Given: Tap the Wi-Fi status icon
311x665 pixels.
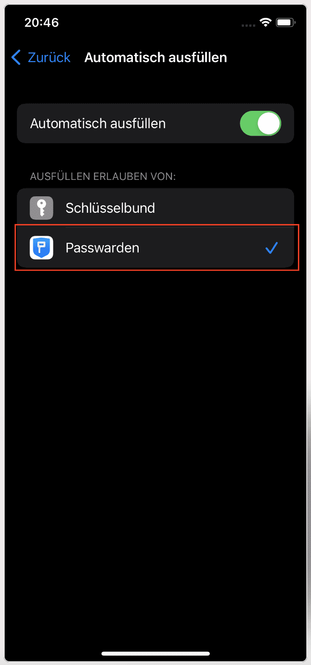Looking at the screenshot, I should click(267, 23).
